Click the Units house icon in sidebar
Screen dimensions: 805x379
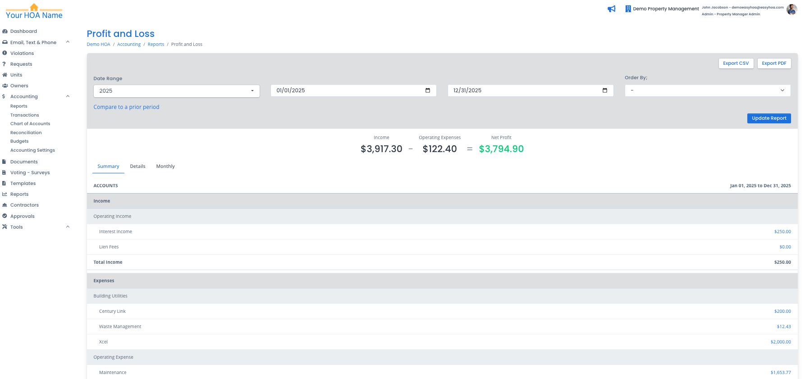5,75
